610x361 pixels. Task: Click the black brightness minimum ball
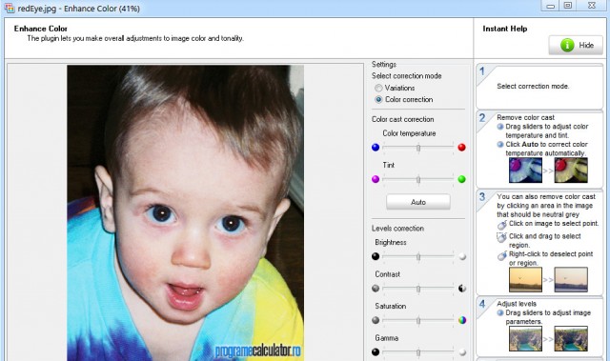376,256
